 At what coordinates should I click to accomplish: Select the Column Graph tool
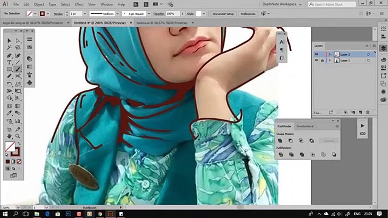tap(18, 121)
